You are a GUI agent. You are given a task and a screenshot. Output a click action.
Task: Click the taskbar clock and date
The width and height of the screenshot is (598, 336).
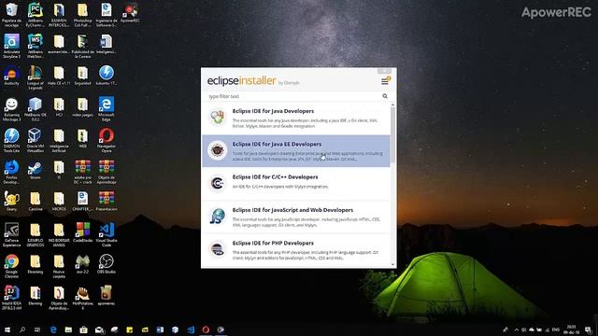571,329
